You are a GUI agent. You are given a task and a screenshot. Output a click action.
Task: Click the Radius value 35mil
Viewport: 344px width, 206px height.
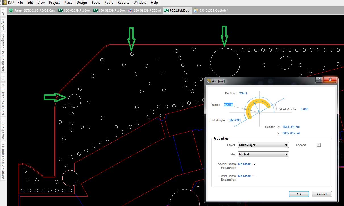[x=243, y=93]
